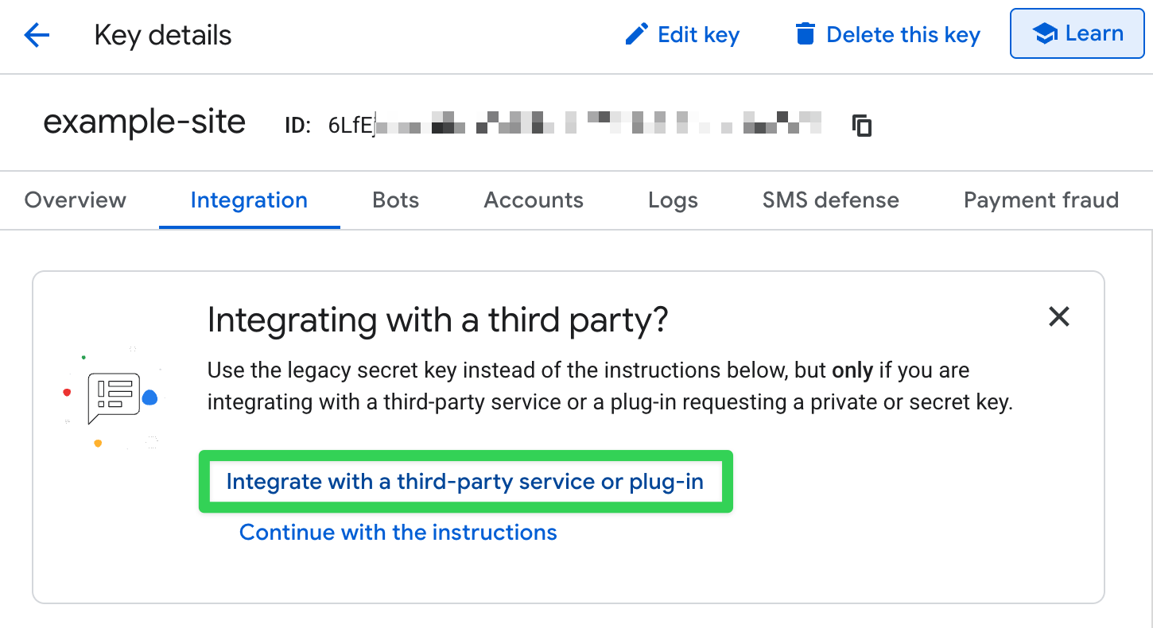Switch to the SMS defense tab

[x=830, y=200]
